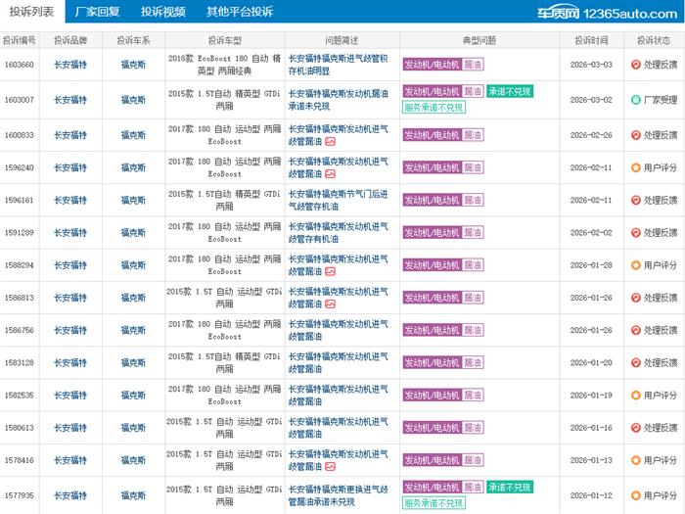The height and width of the screenshot is (514, 685).
Task: Select the 其他平台投诉 tab
Action: tap(240, 12)
